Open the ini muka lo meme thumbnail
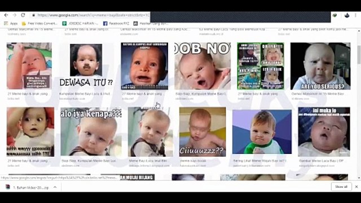This screenshot has height=203, width=361. [x=324, y=132]
